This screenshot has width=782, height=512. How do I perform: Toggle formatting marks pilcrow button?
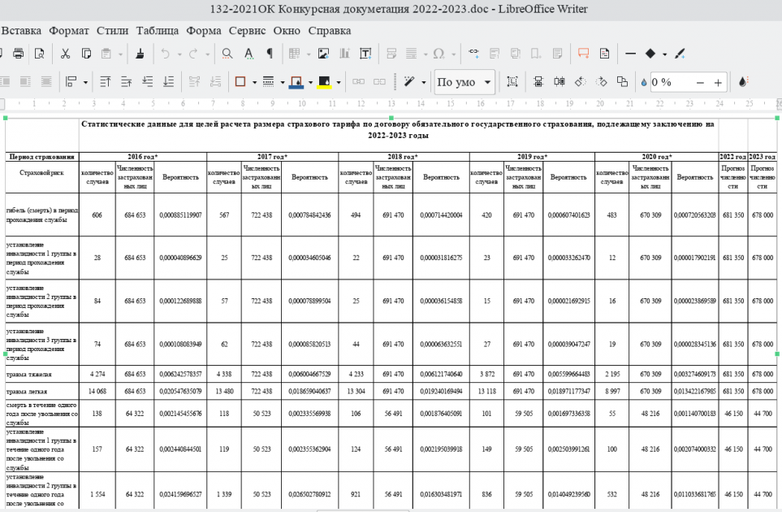[270, 54]
